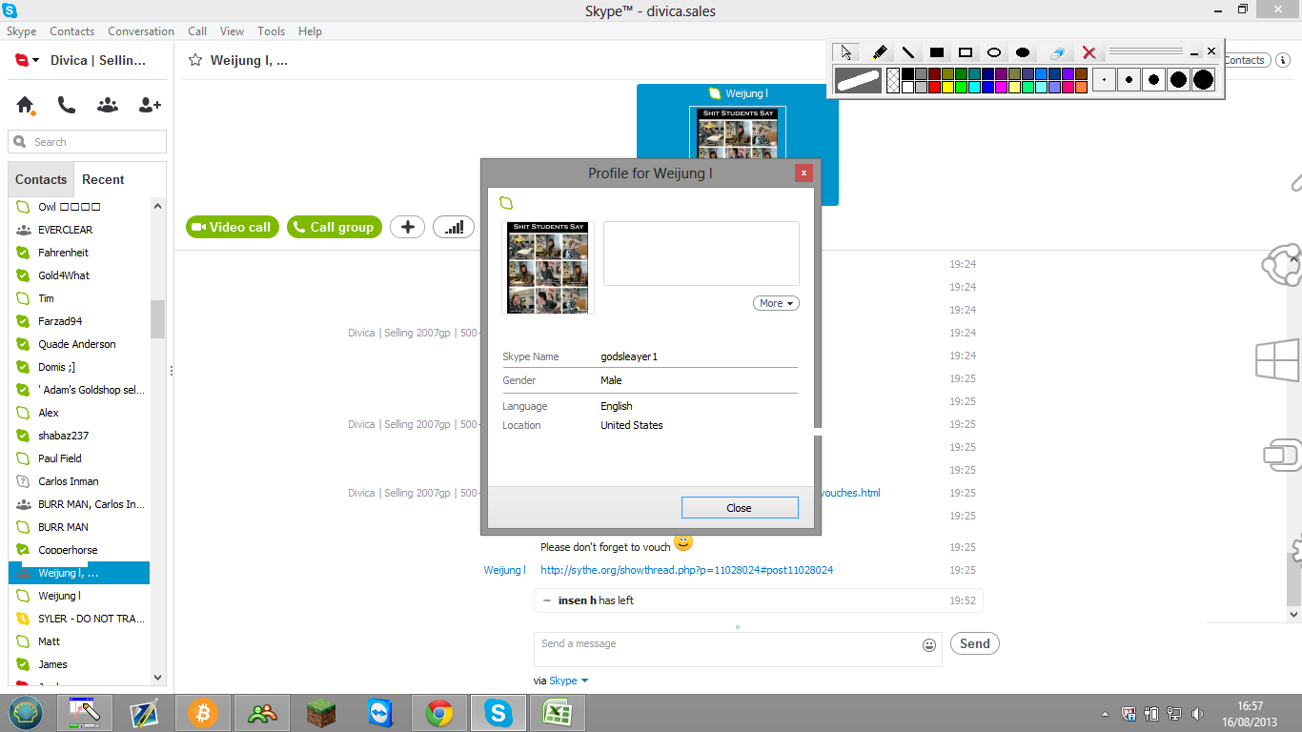
Task: Switch to the Recent tab
Action: point(103,179)
